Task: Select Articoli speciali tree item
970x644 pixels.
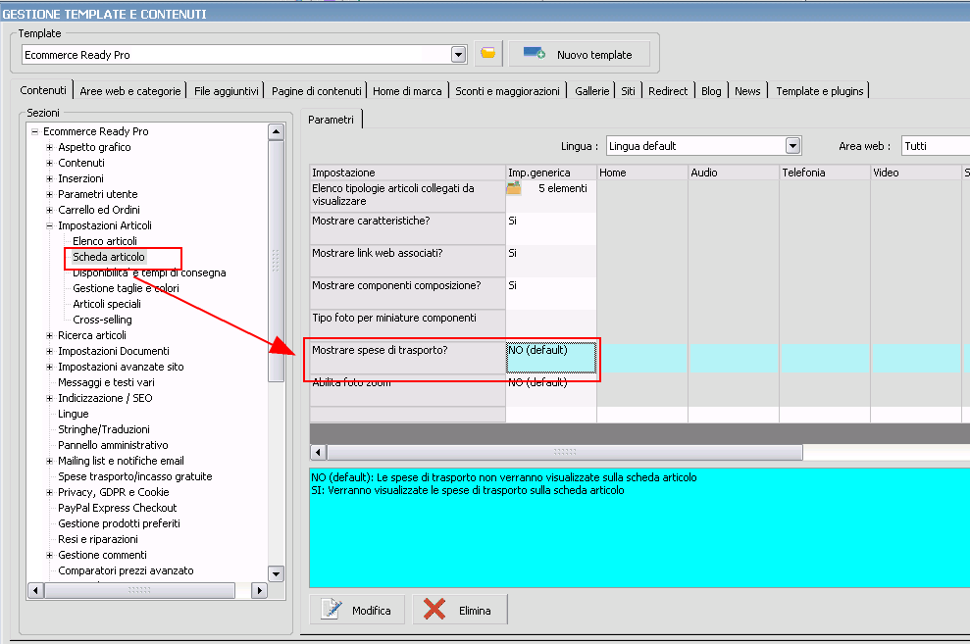Action: (106, 304)
